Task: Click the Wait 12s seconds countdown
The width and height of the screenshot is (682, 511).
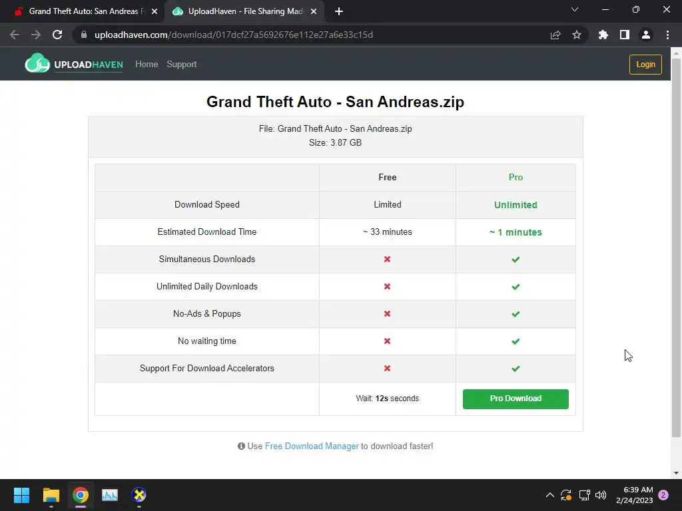Action: pyautogui.click(x=387, y=399)
